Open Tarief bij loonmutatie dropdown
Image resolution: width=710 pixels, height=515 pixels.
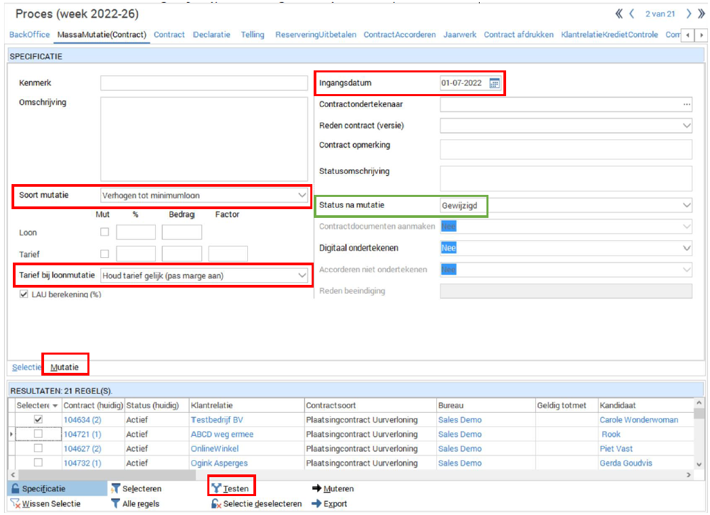click(x=302, y=275)
